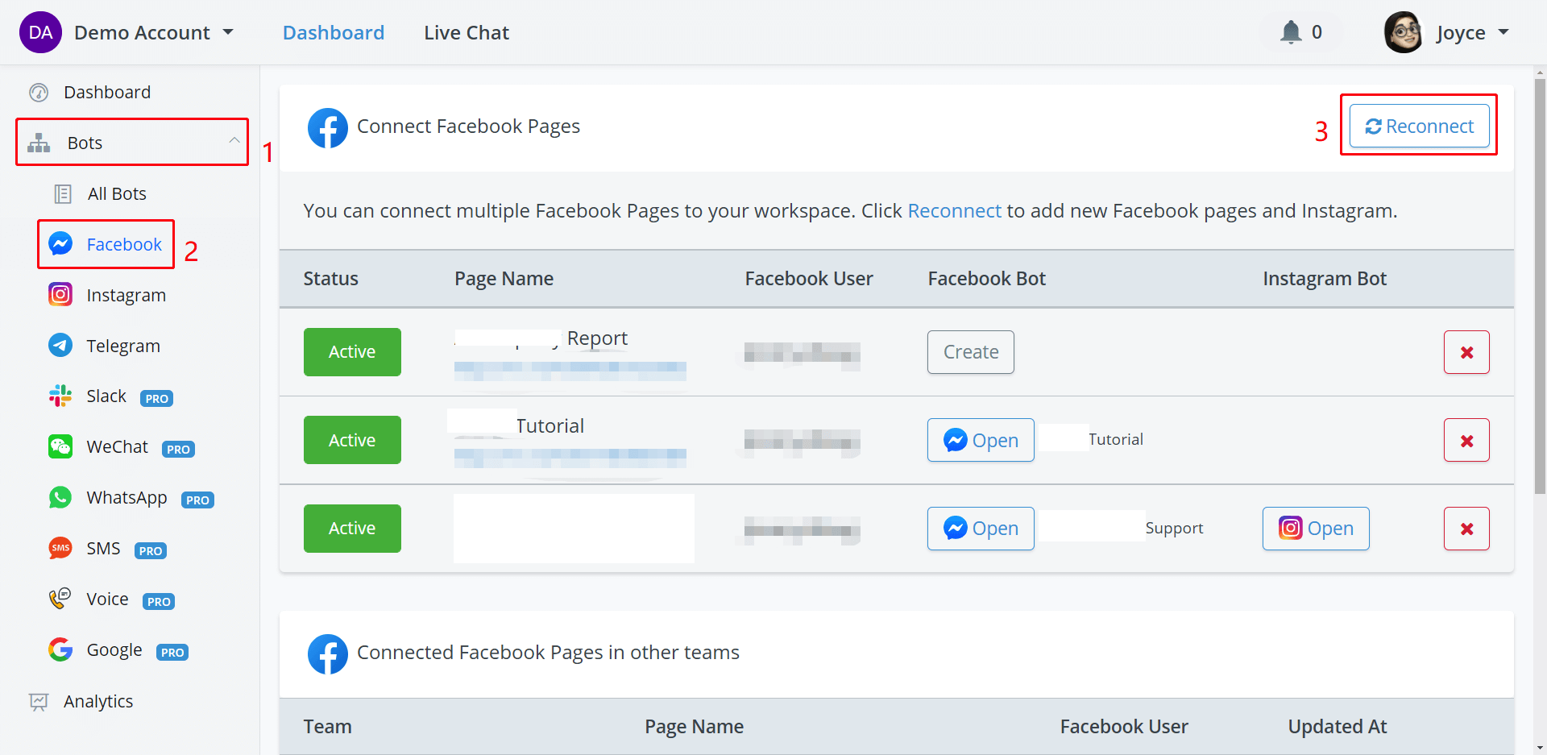The height and width of the screenshot is (755, 1547).
Task: Click the page vertical scrollbar
Action: tap(1540, 286)
